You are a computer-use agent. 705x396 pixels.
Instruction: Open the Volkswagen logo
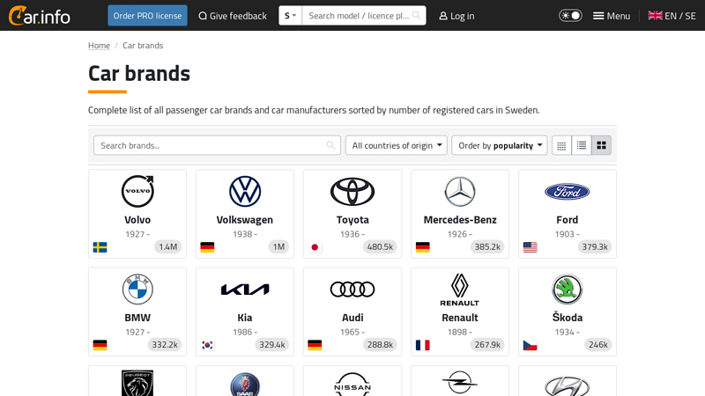245,191
